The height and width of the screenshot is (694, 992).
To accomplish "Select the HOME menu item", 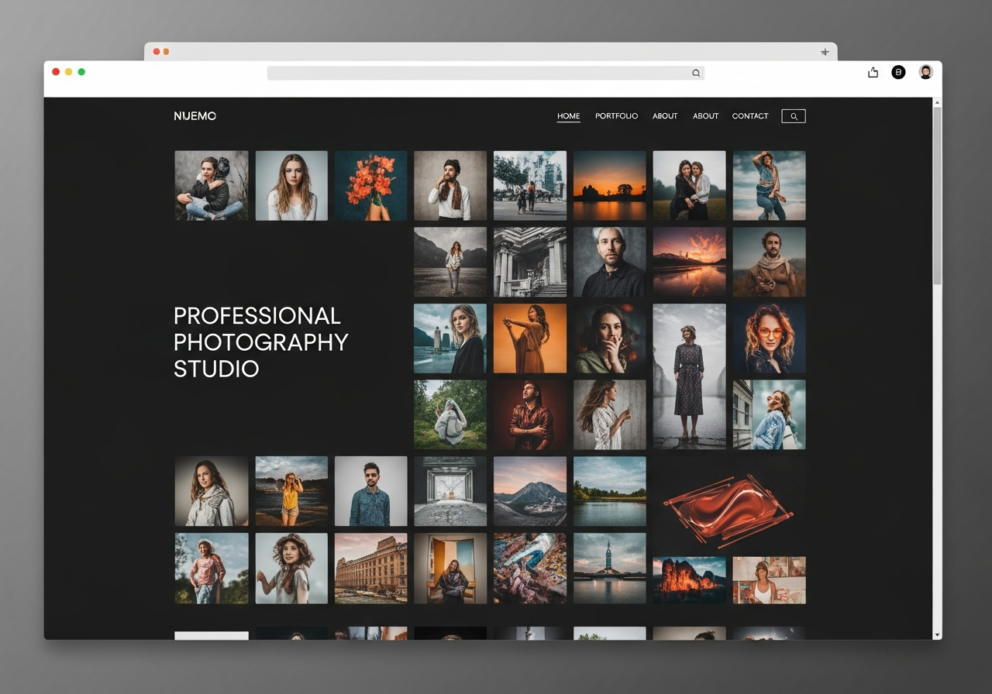I will 568,115.
